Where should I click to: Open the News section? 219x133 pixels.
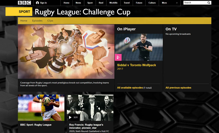tap(78, 3)
